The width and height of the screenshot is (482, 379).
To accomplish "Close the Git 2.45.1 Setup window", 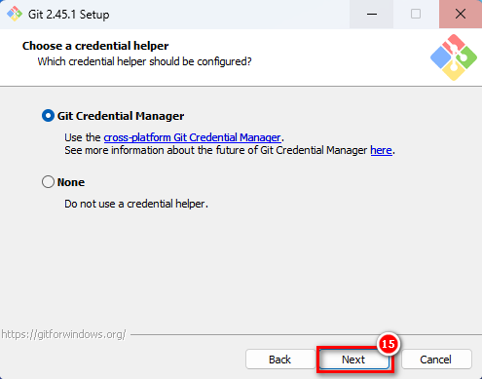I will click(x=461, y=14).
